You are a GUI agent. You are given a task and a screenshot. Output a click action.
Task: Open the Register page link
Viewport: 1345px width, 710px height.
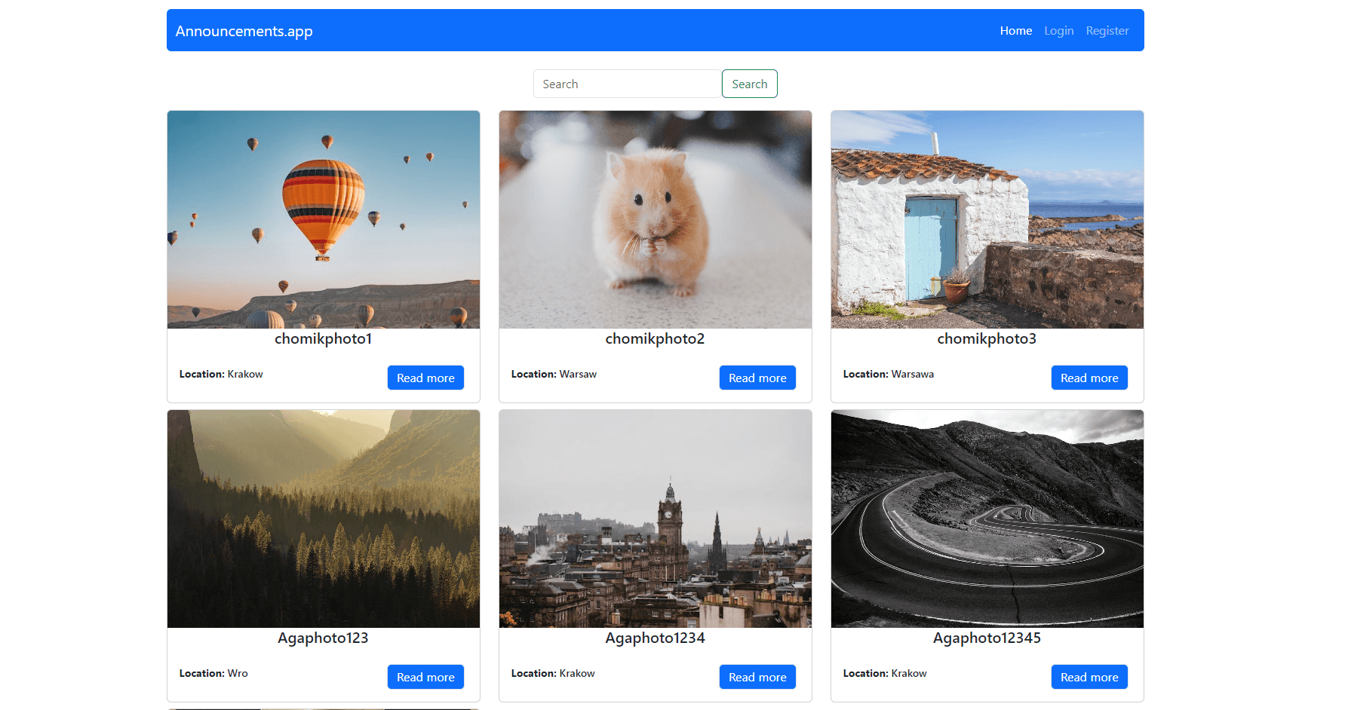1107,31
